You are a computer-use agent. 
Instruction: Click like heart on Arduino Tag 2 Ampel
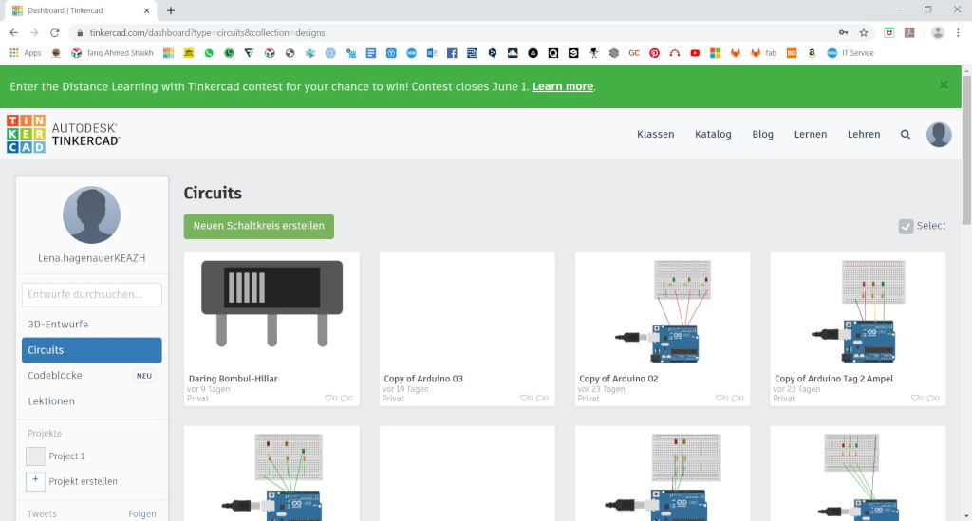point(917,398)
